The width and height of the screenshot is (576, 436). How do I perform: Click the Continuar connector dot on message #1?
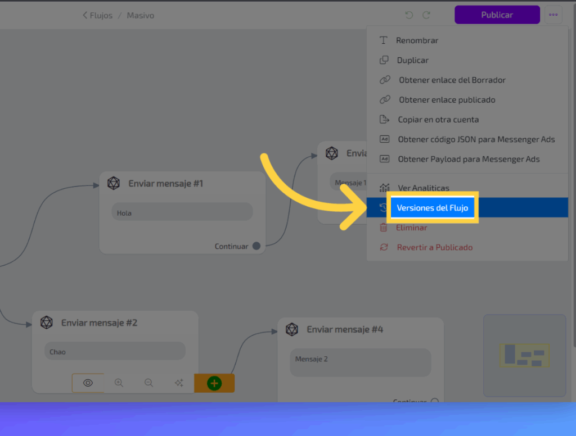coord(256,246)
